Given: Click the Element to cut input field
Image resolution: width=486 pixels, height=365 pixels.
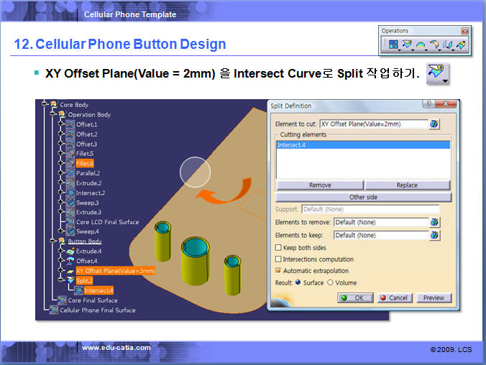Looking at the screenshot, I should 372,124.
